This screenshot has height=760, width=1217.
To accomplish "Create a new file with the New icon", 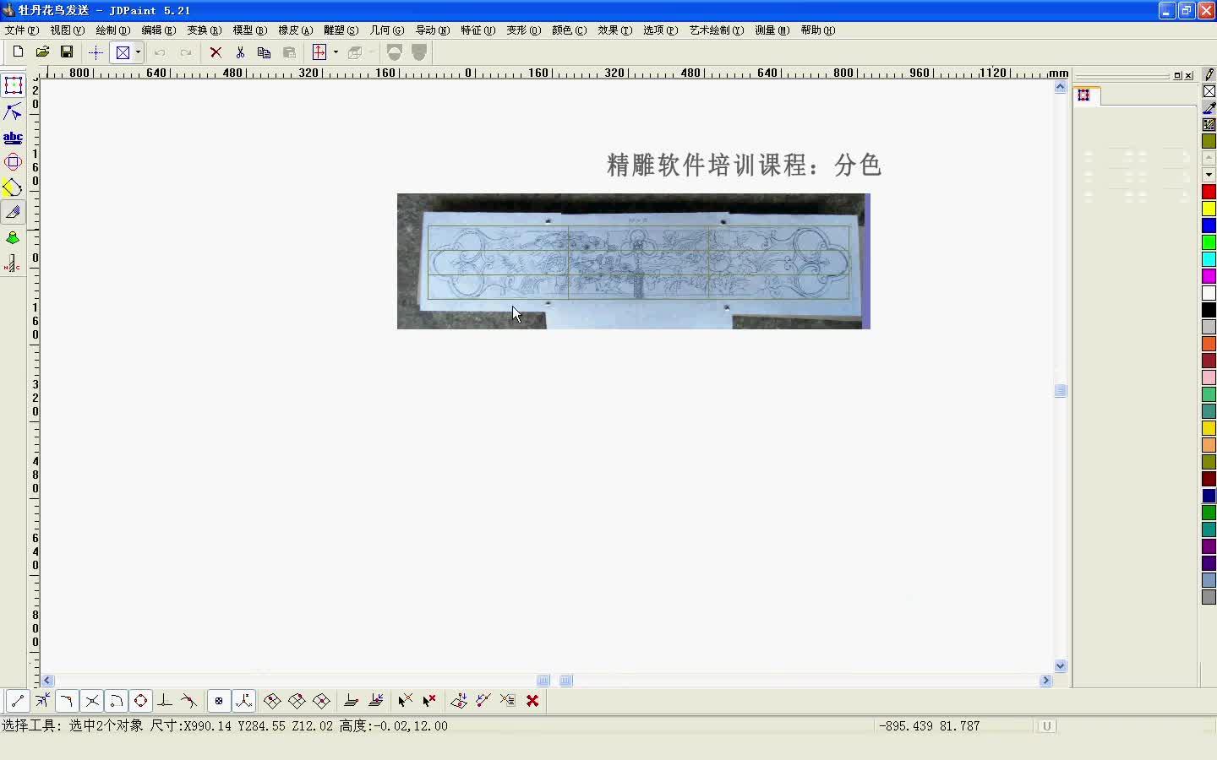I will (18, 52).
